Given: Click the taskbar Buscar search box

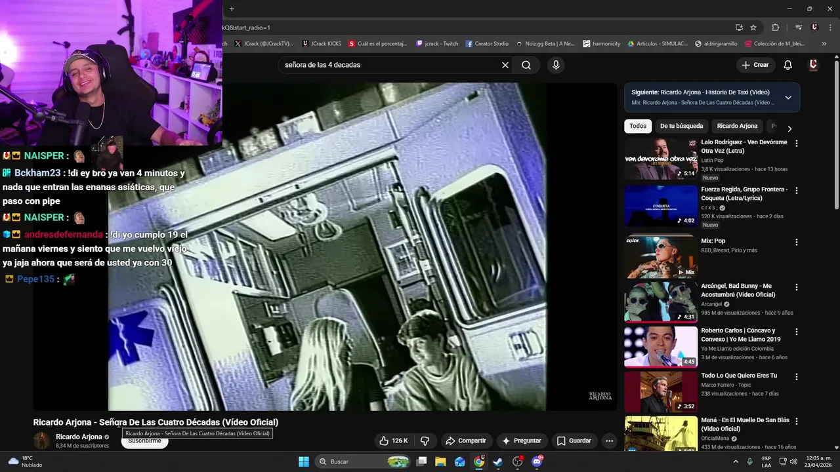Looking at the screenshot, I should click(x=363, y=462).
